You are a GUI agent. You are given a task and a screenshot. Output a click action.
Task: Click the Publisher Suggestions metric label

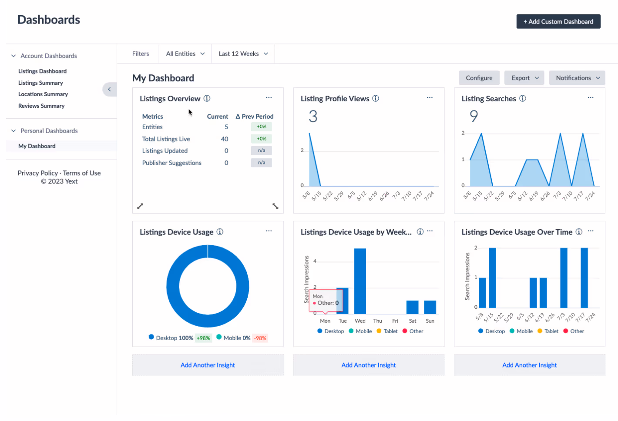(x=172, y=163)
